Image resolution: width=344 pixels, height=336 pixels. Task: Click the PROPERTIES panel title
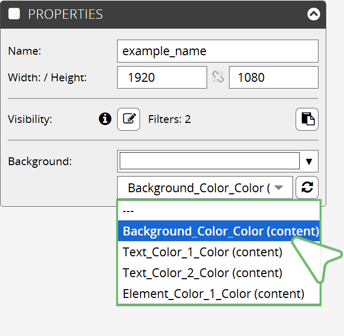click(66, 14)
